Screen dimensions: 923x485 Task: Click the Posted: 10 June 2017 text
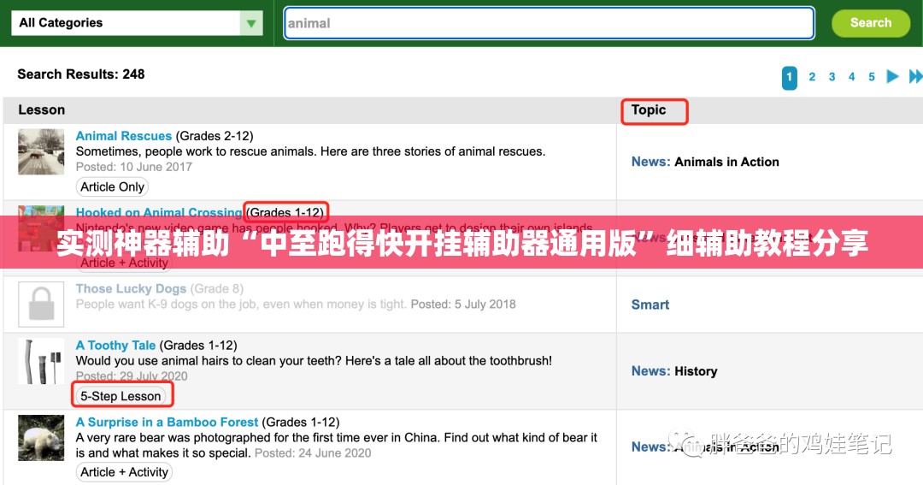[134, 167]
